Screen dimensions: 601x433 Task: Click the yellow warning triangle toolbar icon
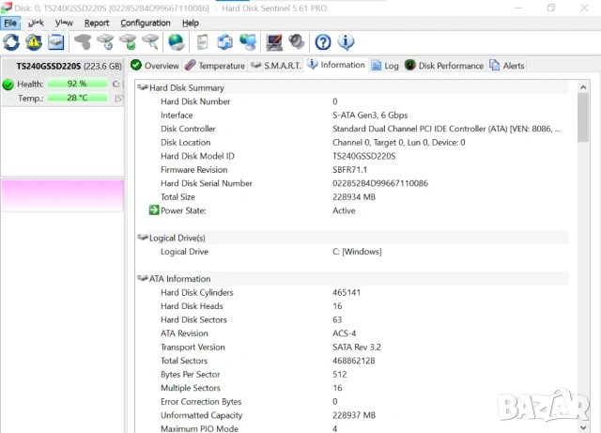point(34,42)
